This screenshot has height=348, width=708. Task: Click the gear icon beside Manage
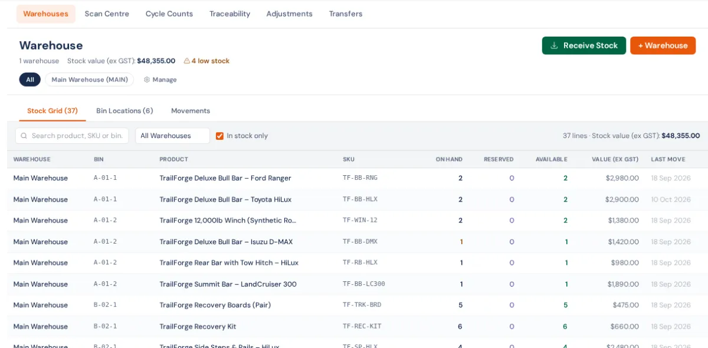(x=147, y=80)
